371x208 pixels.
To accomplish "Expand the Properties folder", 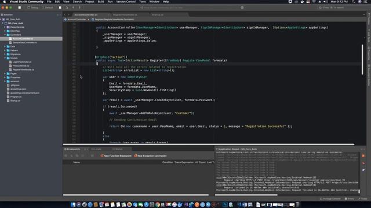I will (5, 77).
